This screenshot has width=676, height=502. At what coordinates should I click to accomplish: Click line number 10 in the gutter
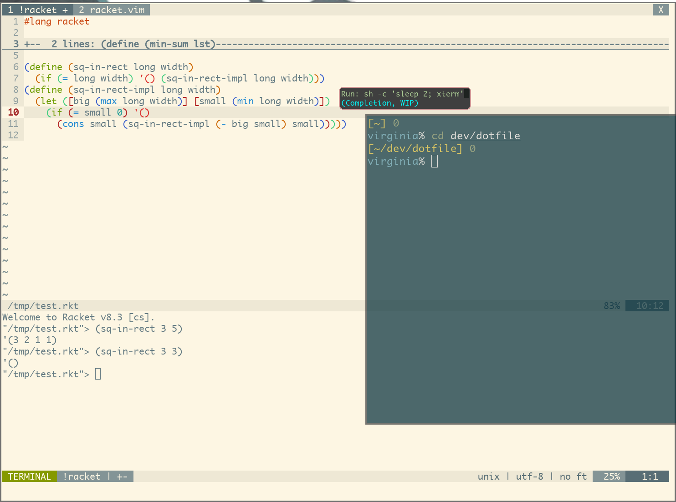point(13,112)
